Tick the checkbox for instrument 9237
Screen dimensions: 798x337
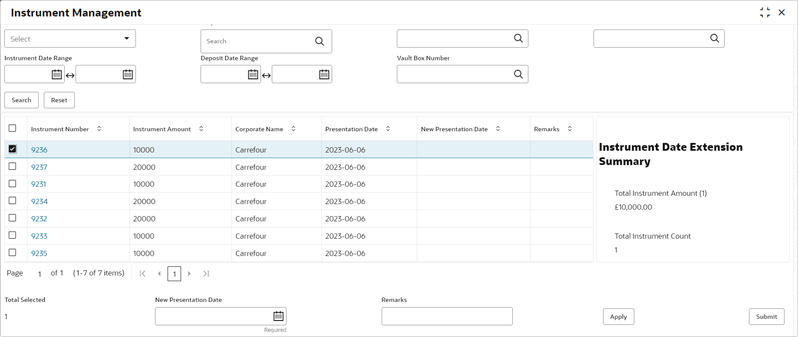(x=13, y=166)
